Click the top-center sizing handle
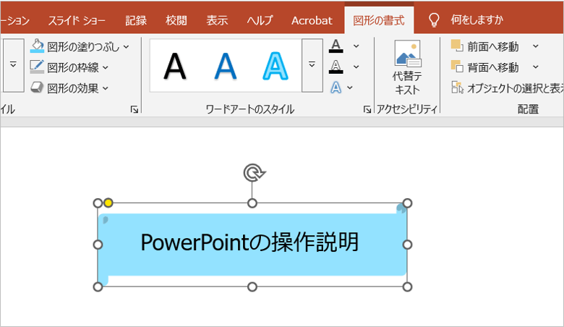564x327 pixels. click(252, 203)
